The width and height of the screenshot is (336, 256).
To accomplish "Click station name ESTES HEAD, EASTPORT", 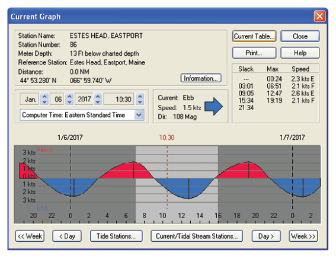I will 106,36.
